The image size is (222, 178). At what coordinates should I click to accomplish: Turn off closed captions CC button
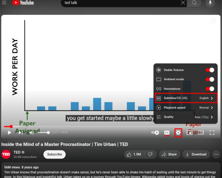click(x=167, y=133)
